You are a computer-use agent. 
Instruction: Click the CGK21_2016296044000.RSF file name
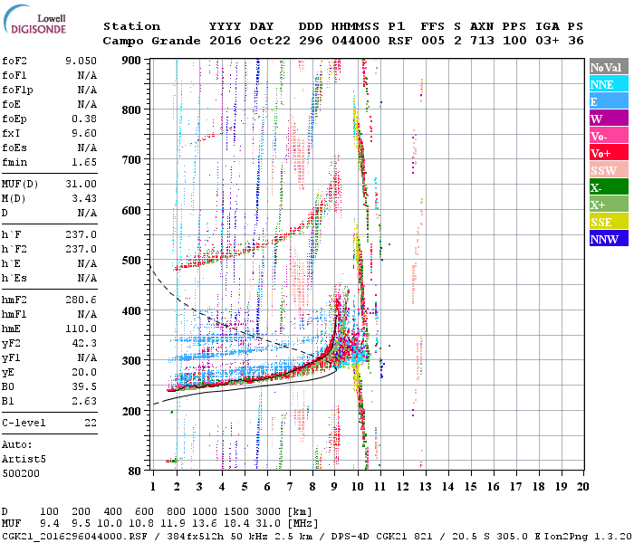pos(74,536)
